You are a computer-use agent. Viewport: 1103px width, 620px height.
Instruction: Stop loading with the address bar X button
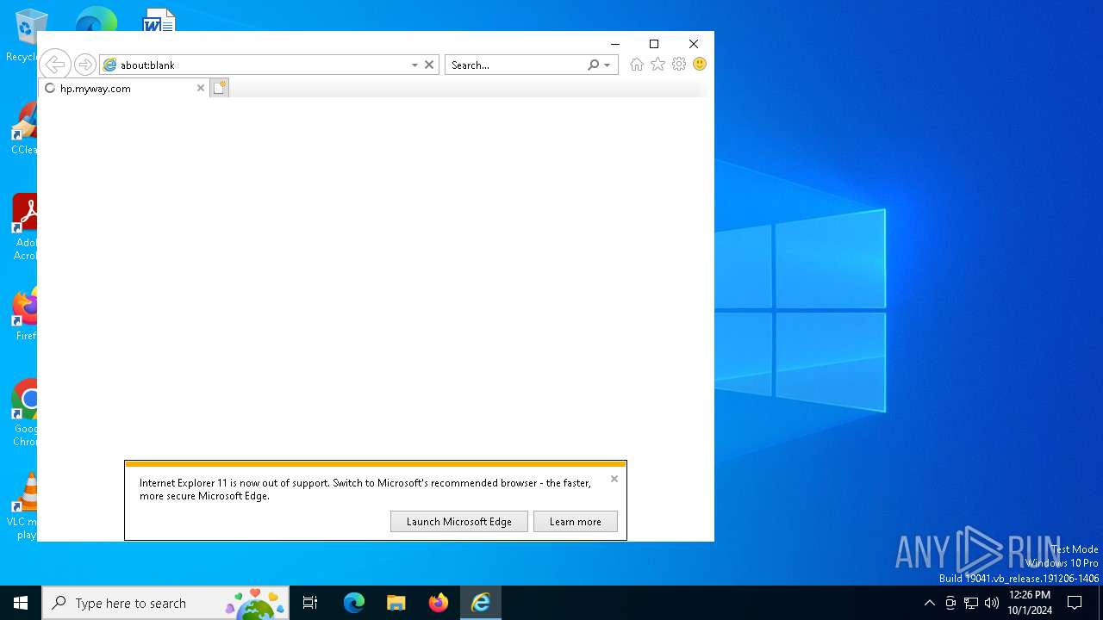[x=429, y=65]
